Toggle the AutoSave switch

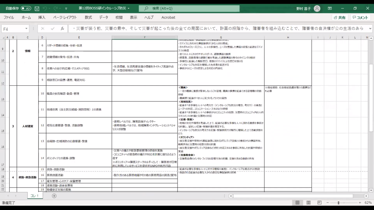coord(26,8)
